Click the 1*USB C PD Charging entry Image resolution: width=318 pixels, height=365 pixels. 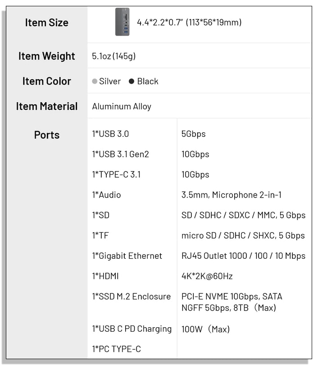tap(132, 329)
